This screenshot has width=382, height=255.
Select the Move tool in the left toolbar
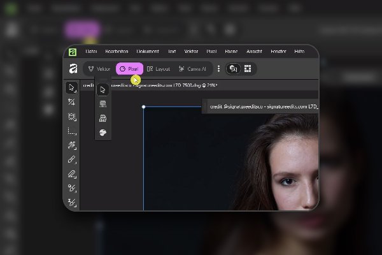click(x=71, y=87)
